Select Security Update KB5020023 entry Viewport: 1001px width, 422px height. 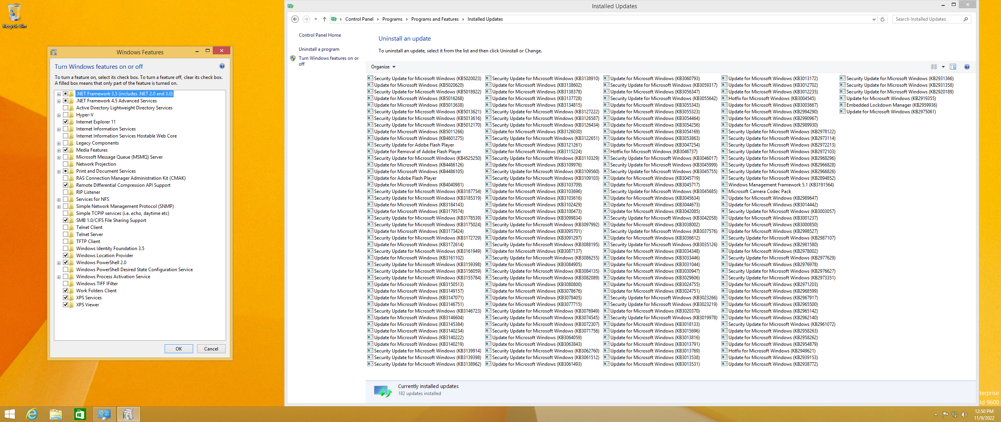point(424,79)
